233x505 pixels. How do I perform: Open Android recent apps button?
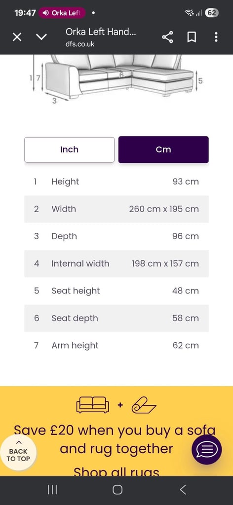coord(52,490)
